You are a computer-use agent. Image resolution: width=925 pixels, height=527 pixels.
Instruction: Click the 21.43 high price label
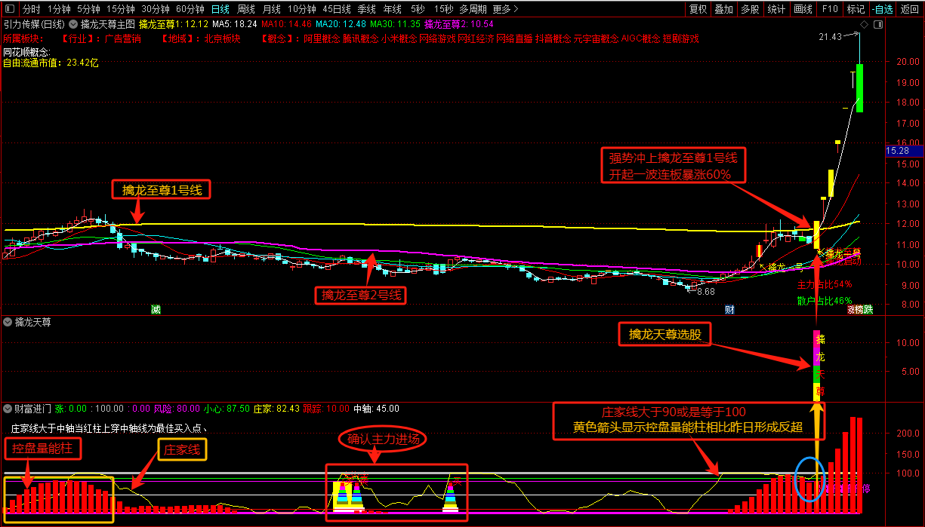click(x=830, y=36)
